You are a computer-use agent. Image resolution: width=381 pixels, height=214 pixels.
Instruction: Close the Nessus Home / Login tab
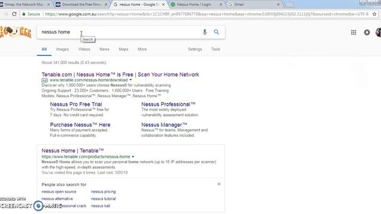point(221,4)
